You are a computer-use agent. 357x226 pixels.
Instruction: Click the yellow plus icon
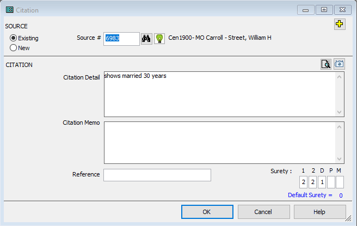339,24
